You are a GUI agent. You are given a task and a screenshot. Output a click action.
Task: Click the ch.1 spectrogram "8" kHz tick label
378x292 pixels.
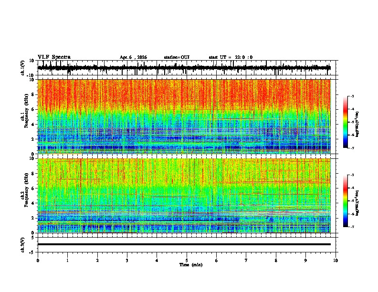point(33,94)
